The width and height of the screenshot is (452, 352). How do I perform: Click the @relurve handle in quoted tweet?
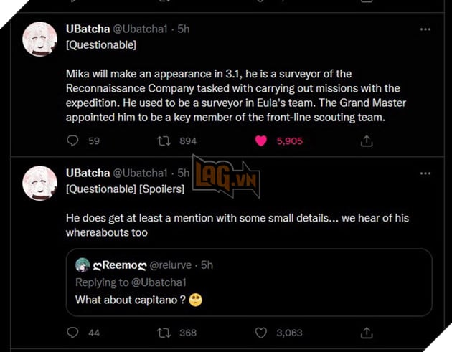pyautogui.click(x=171, y=265)
